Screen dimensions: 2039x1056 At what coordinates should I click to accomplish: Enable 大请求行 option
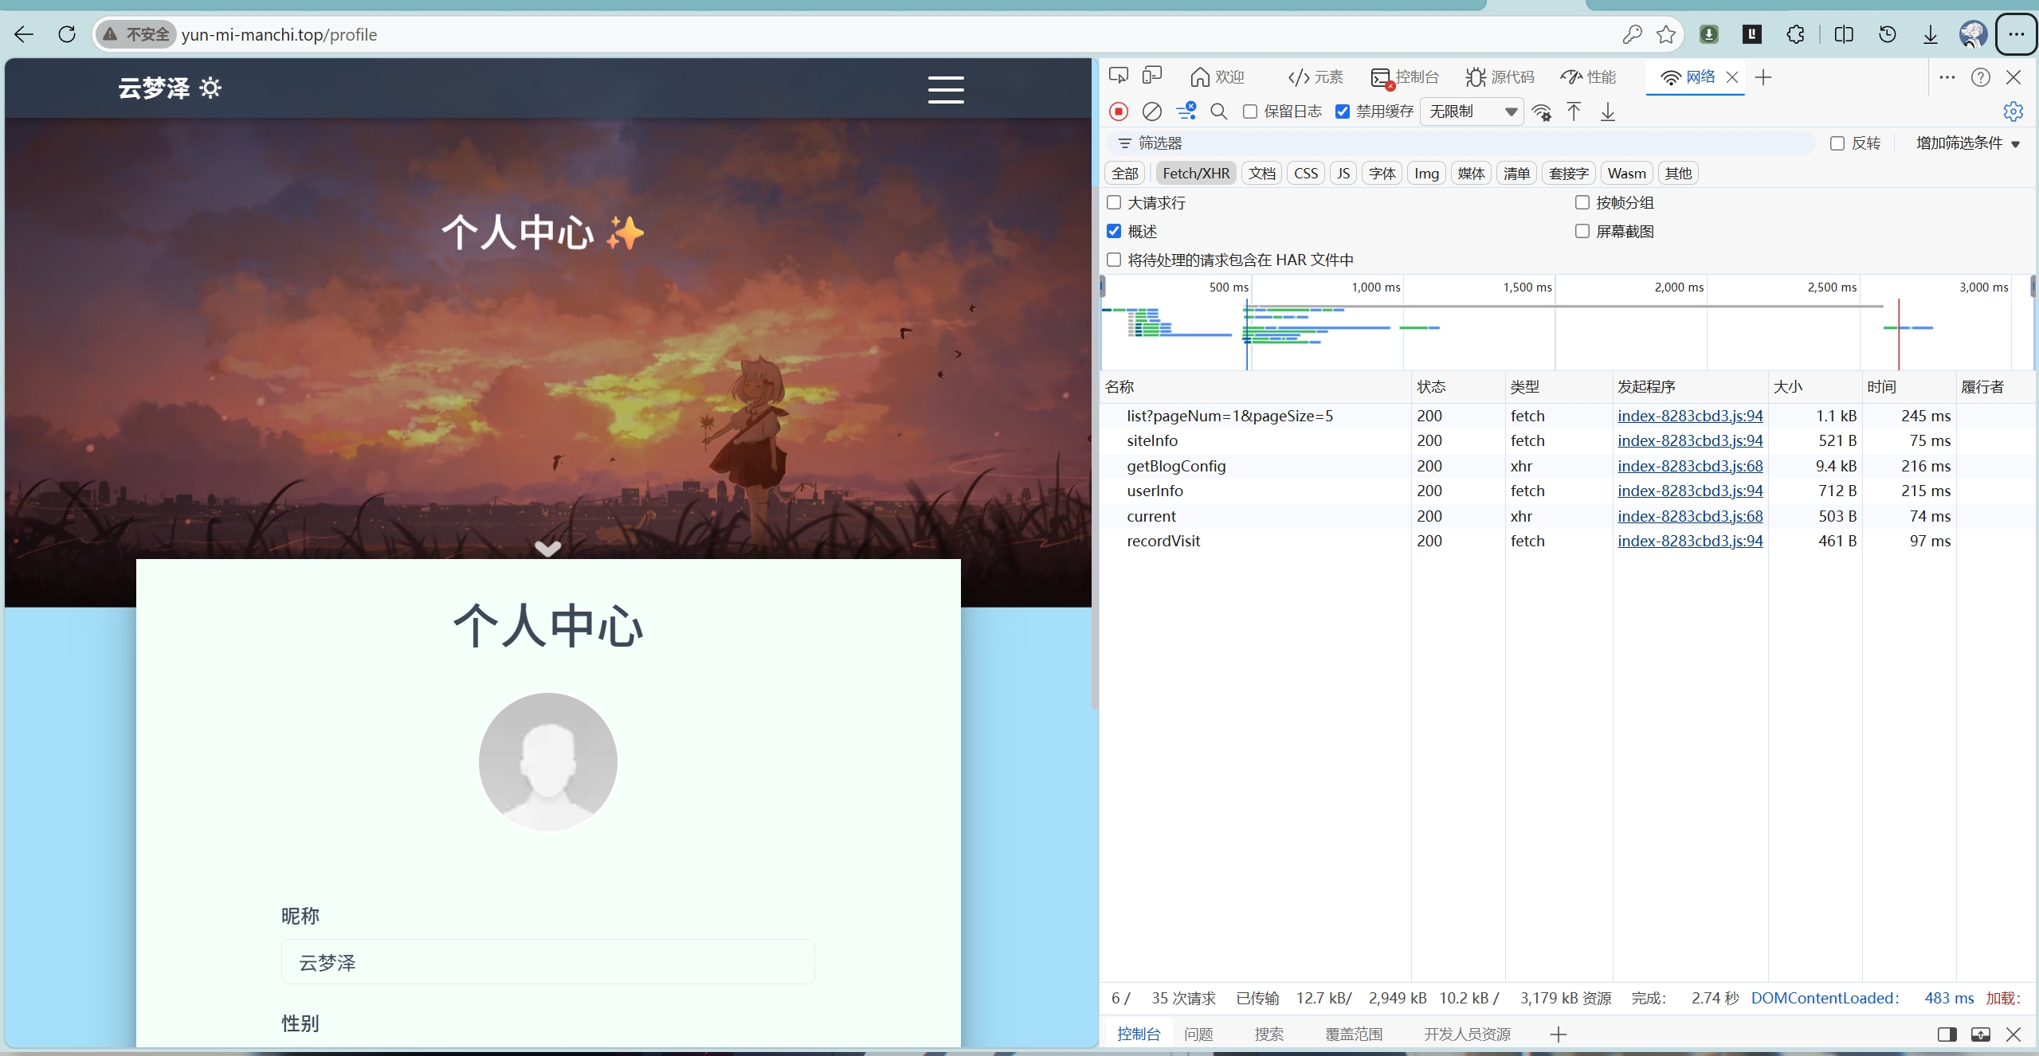pos(1114,203)
